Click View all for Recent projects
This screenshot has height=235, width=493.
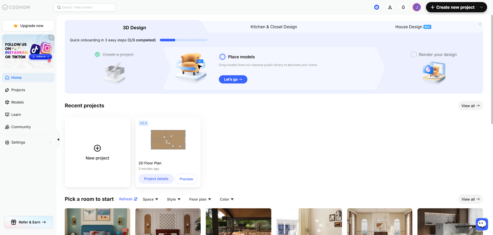470,106
